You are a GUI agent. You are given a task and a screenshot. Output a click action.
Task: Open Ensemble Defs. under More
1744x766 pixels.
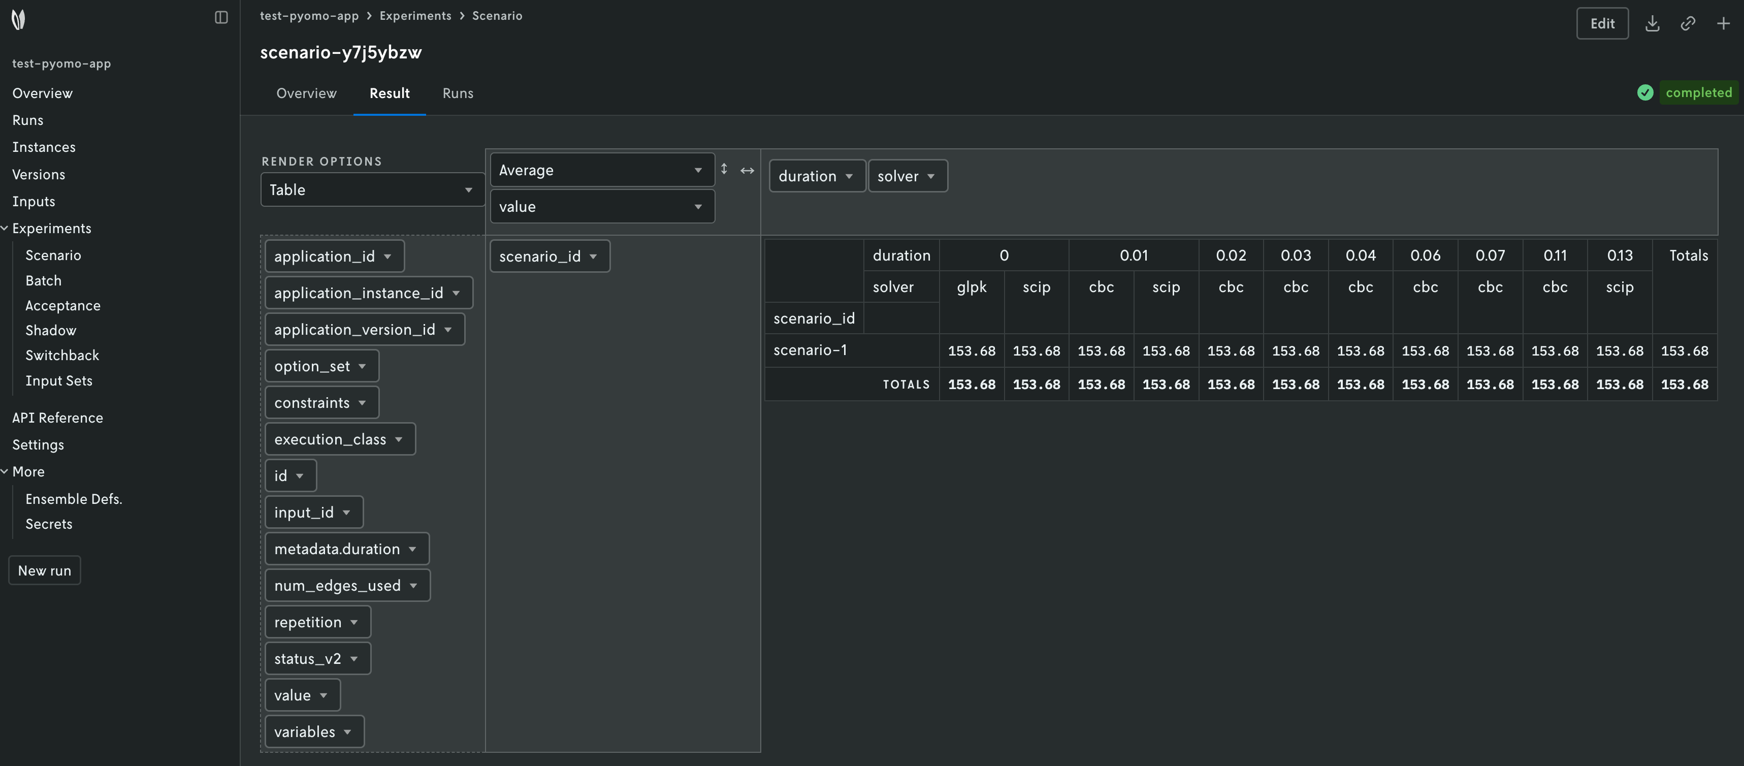point(74,499)
